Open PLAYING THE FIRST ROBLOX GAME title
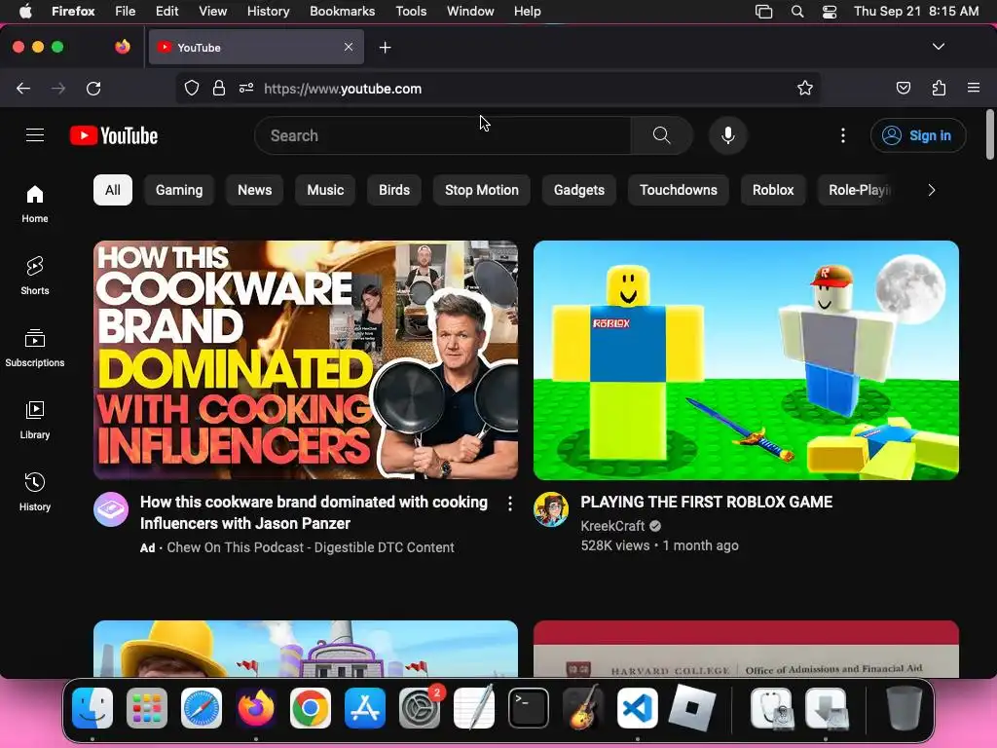This screenshot has height=748, width=997. [707, 502]
